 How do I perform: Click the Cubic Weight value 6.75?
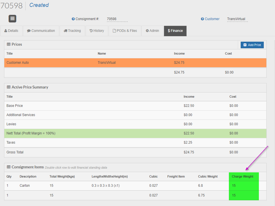point(201,195)
